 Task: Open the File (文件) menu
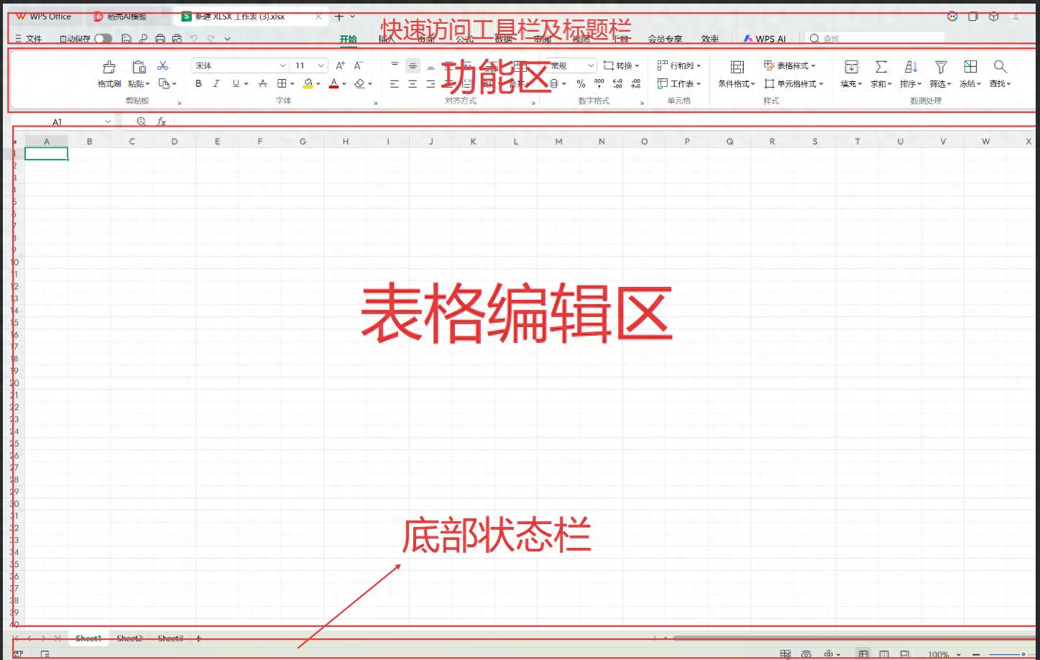[29, 39]
